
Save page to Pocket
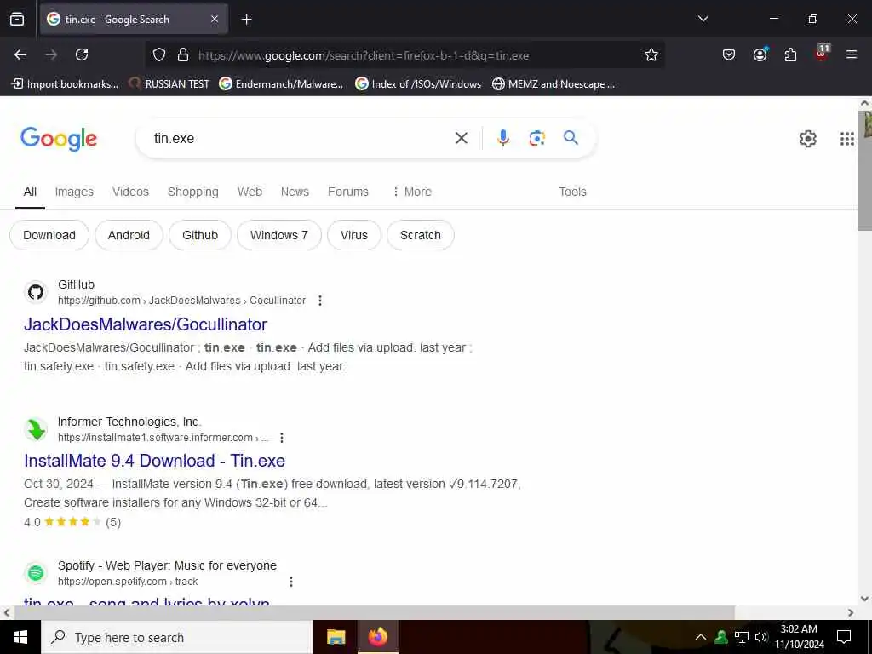[x=729, y=54]
